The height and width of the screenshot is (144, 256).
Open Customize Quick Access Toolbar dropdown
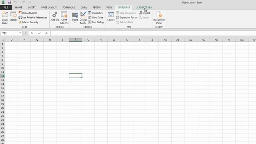(30, 2)
